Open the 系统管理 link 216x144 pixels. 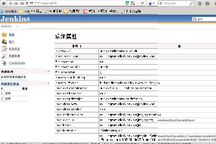[14, 56]
